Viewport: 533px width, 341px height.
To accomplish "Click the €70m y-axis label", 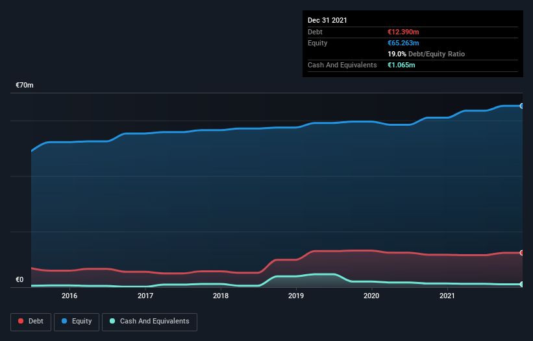I will (x=25, y=85).
